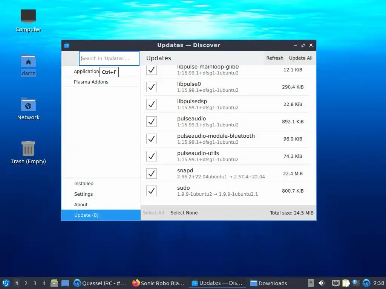This screenshot has height=289, width=386.
Task: Click Update All to install updates
Action: (x=300, y=58)
